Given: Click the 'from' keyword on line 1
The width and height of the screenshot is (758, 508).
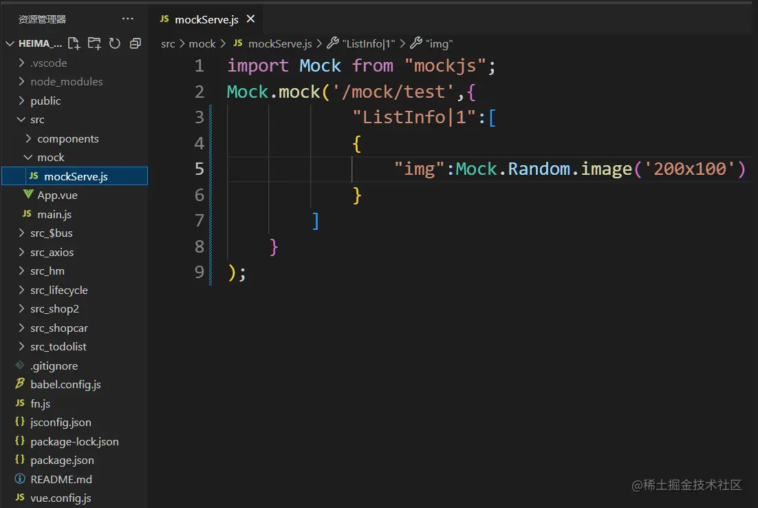Looking at the screenshot, I should click(x=372, y=66).
